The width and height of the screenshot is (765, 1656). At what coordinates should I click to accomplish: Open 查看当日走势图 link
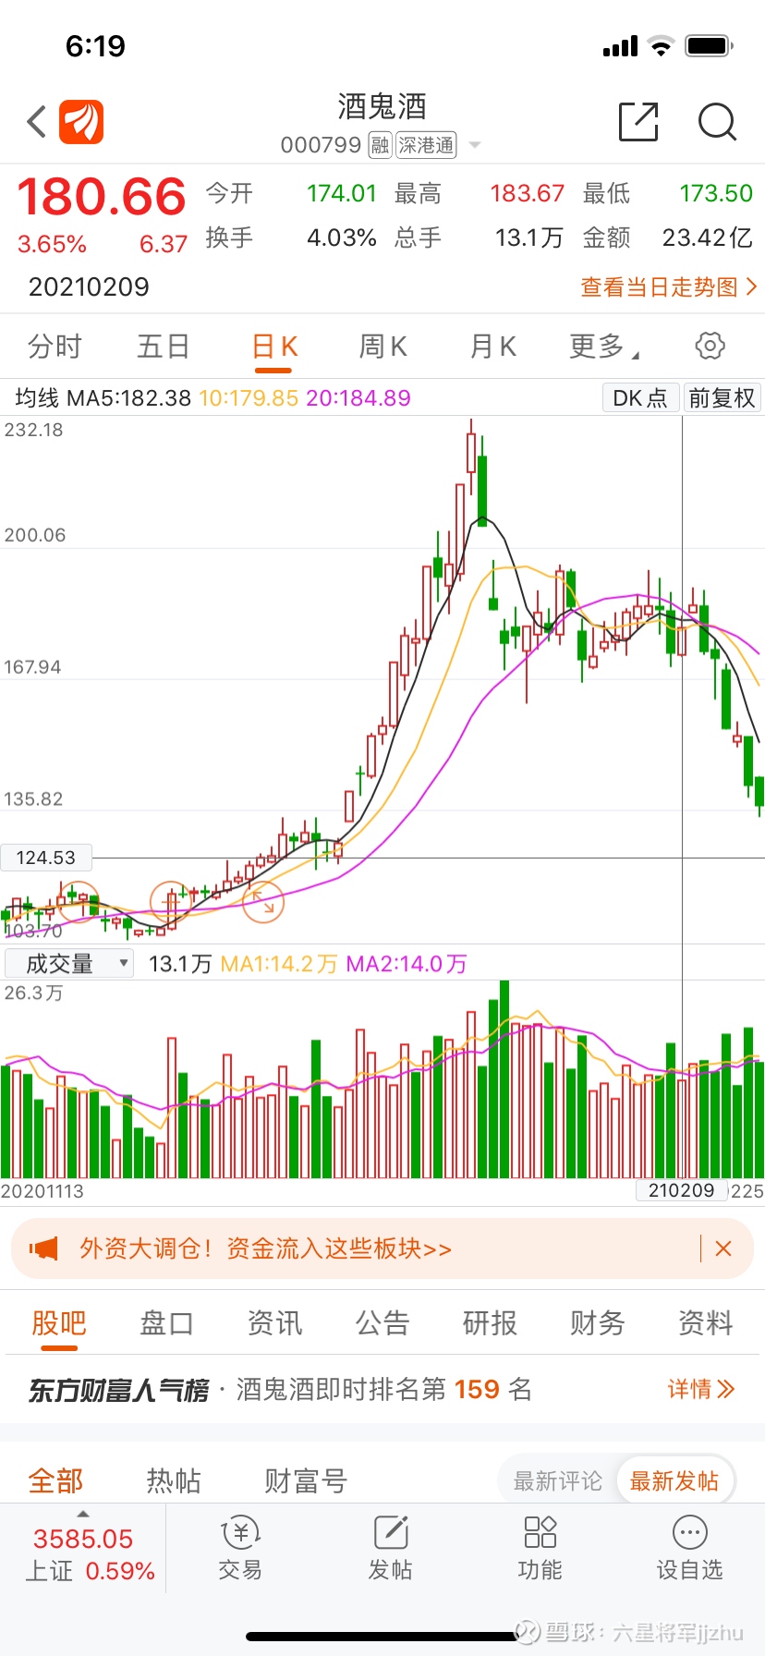point(668,287)
